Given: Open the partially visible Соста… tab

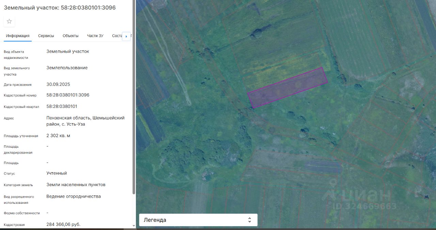Looking at the screenshot, I should (x=117, y=36).
